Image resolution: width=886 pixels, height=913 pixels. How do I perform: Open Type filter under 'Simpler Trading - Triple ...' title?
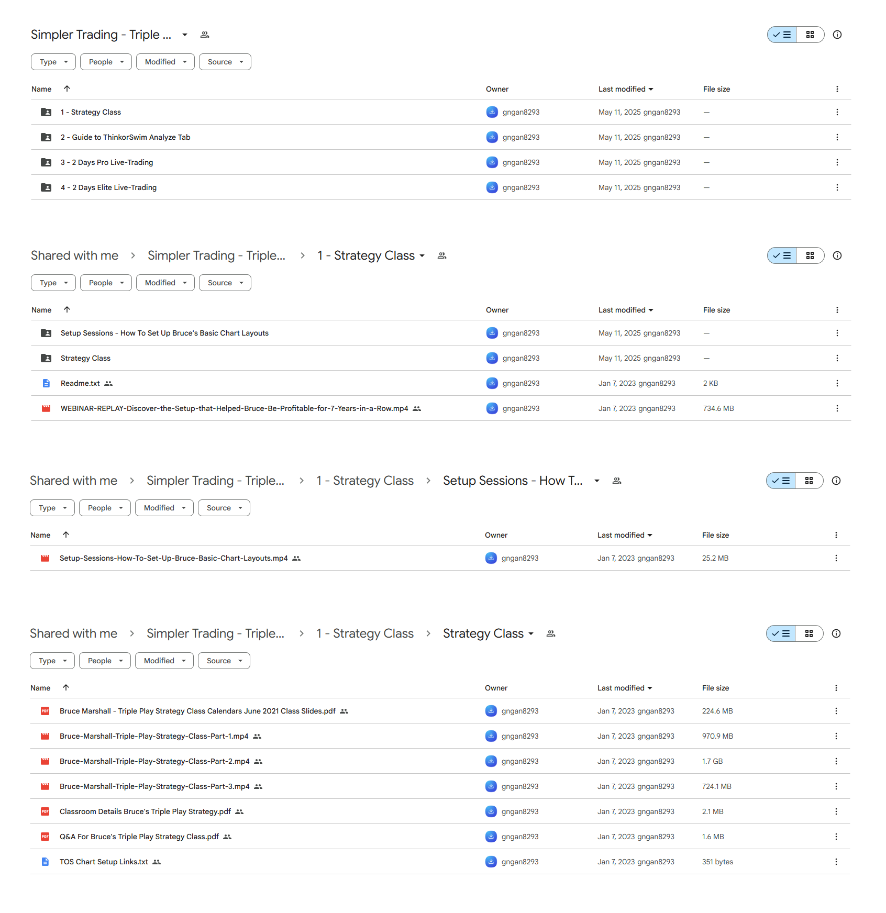[53, 62]
